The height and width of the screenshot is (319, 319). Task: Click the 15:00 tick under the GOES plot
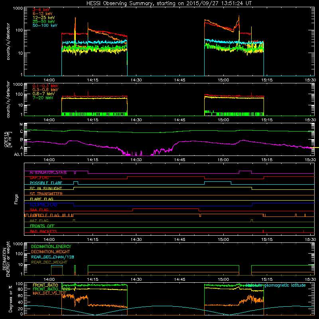pyautogui.click(x=223, y=160)
